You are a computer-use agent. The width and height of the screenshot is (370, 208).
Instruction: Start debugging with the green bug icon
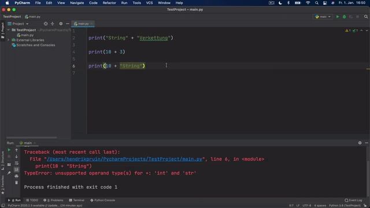[345, 17]
